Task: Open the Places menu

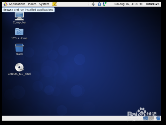Action: 32,4
